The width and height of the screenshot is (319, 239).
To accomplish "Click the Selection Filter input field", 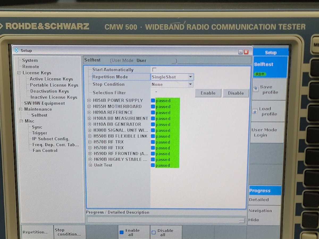I will pos(171,93).
